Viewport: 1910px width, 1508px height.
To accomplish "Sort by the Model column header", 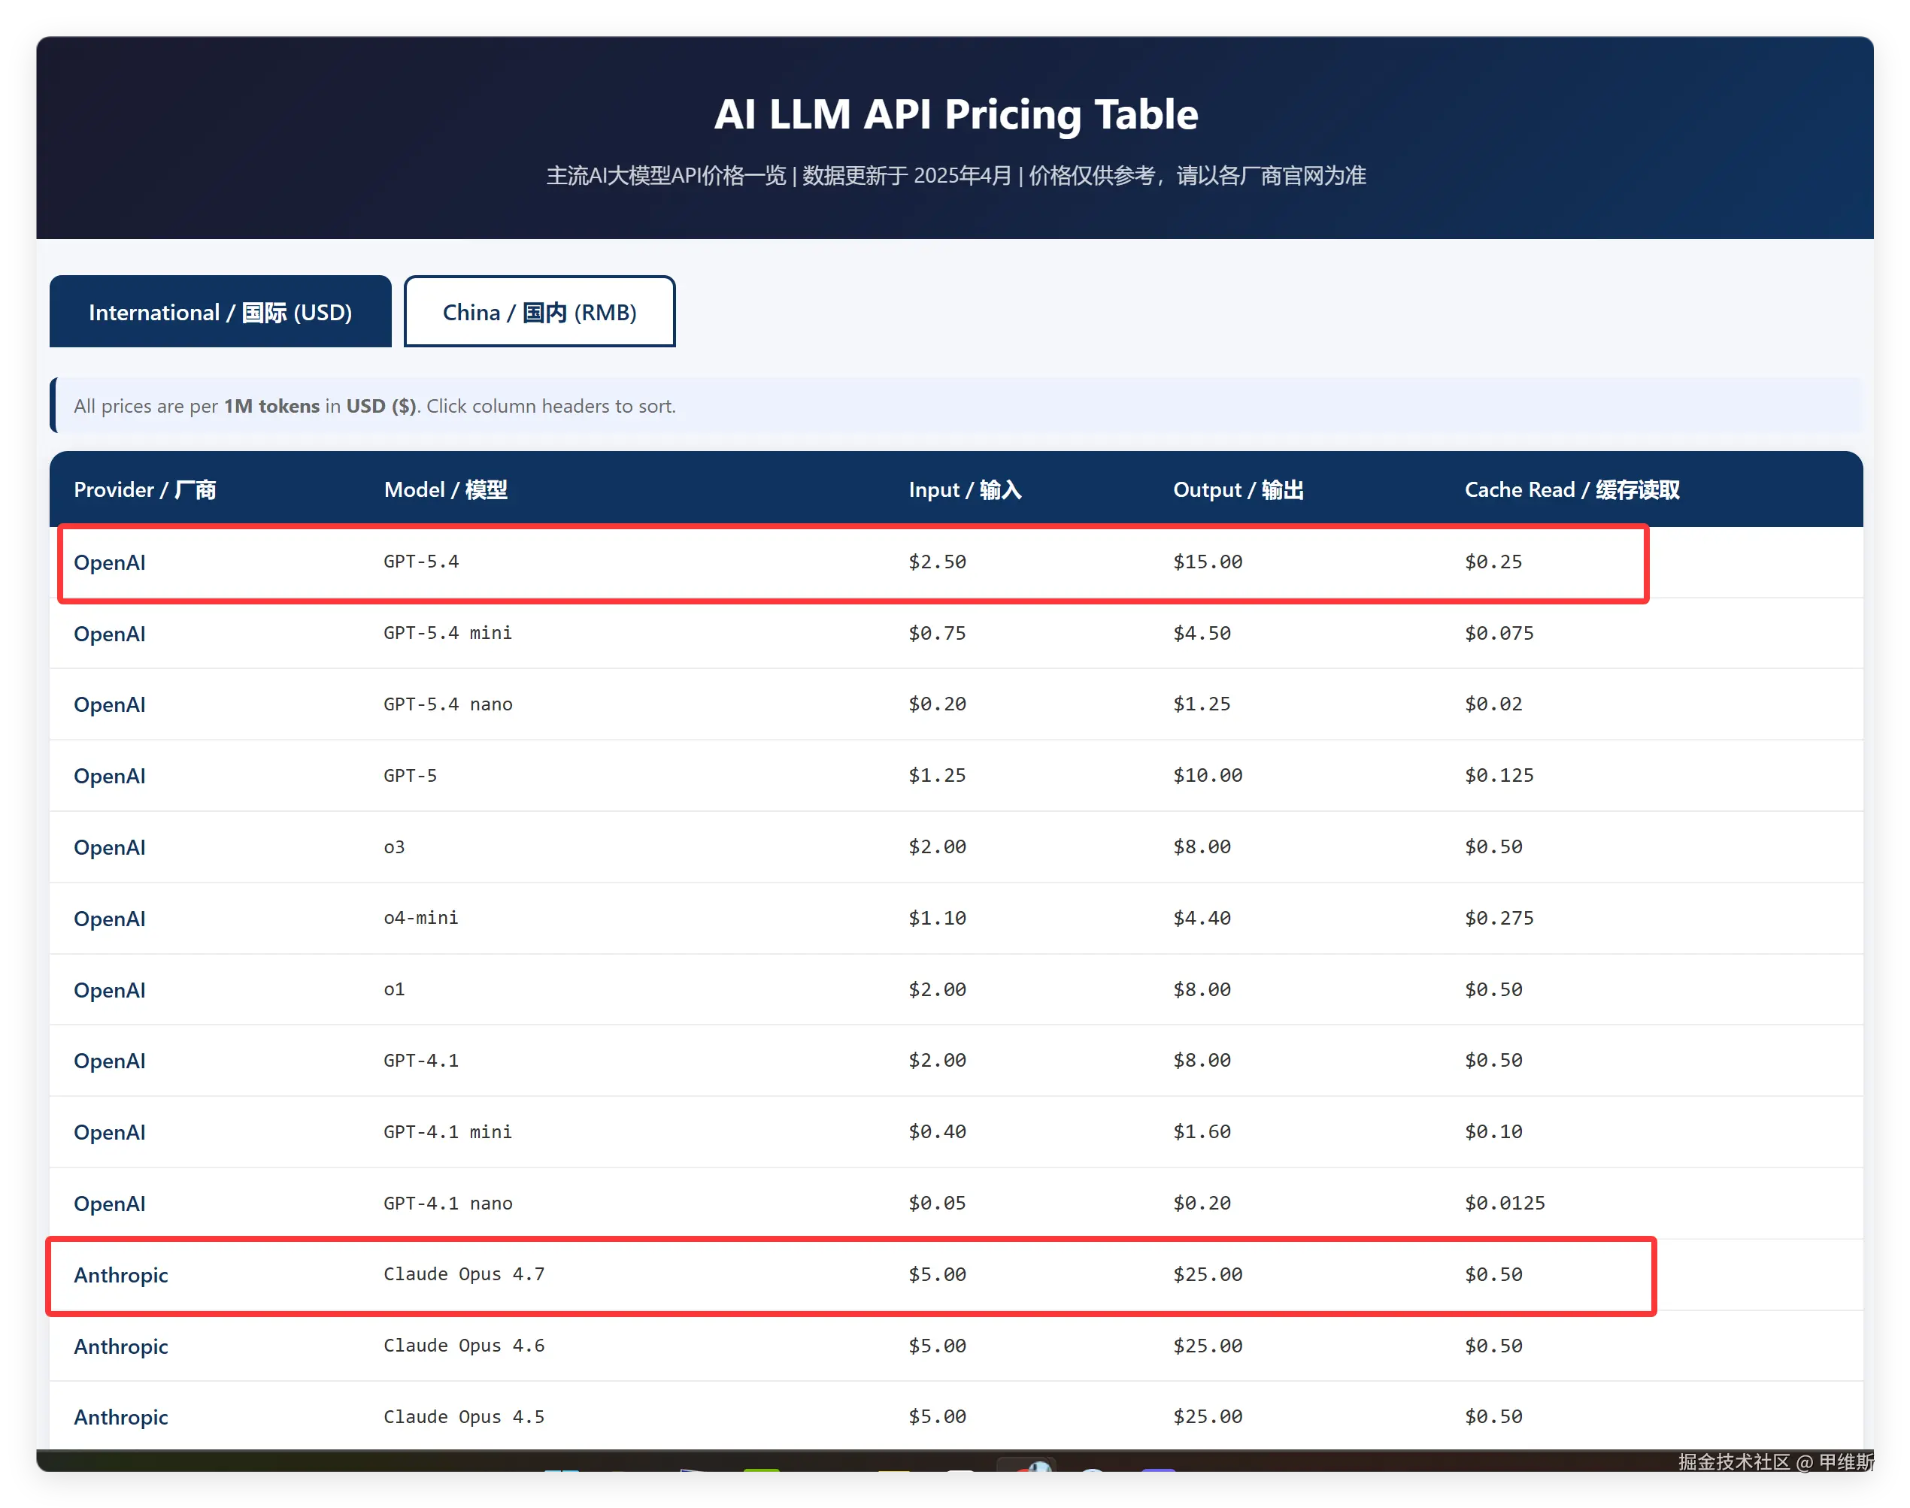I will click(445, 490).
